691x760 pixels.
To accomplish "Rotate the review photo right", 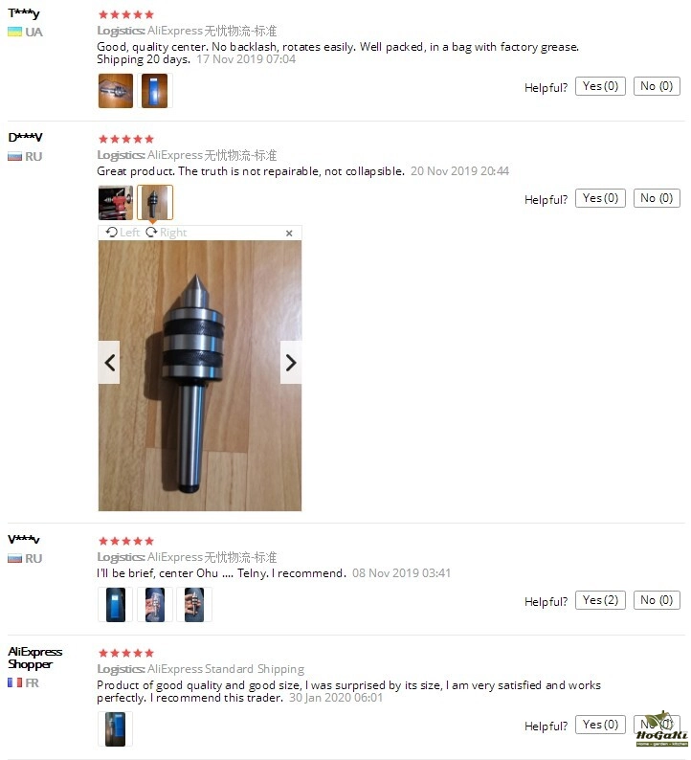I will (167, 233).
